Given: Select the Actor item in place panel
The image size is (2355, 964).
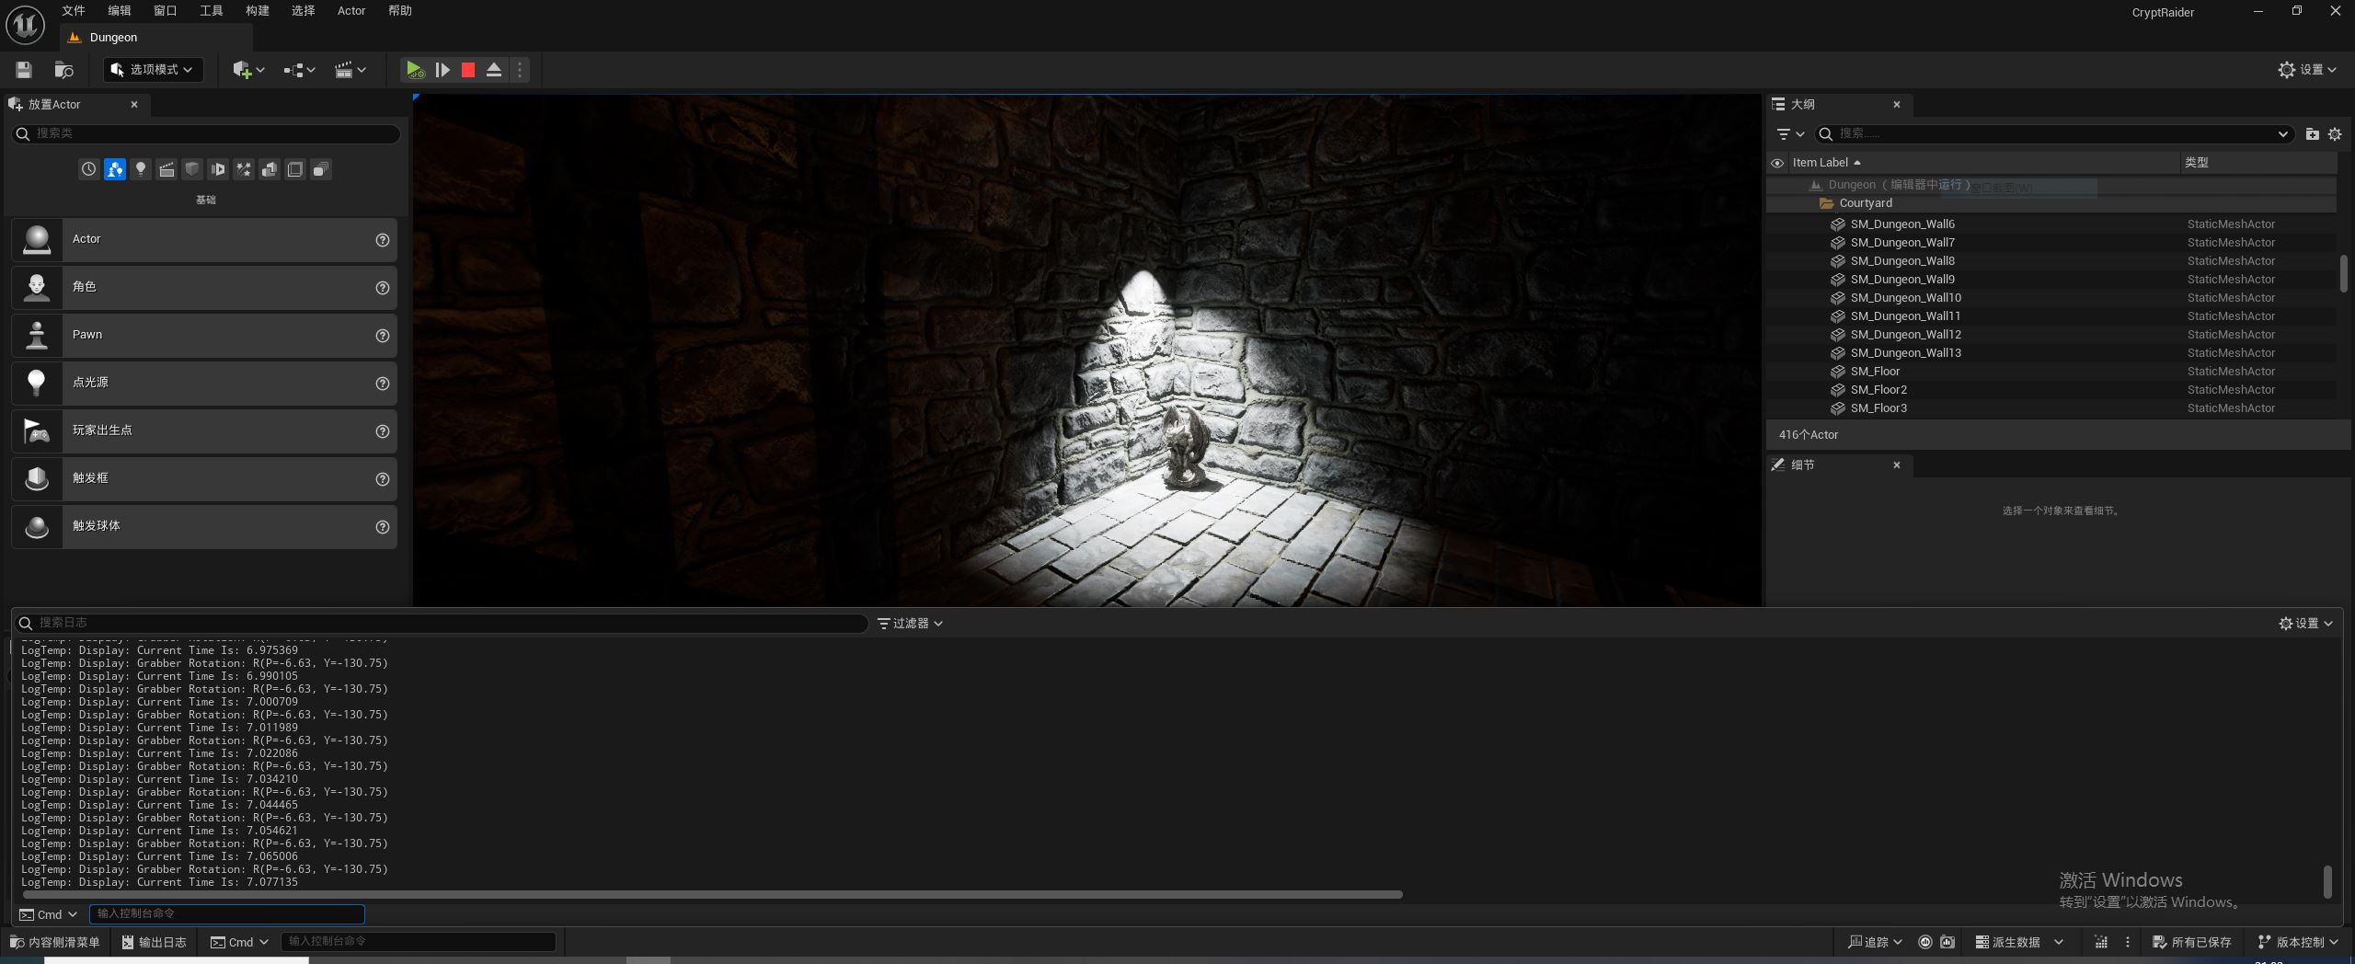Looking at the screenshot, I should click(204, 239).
